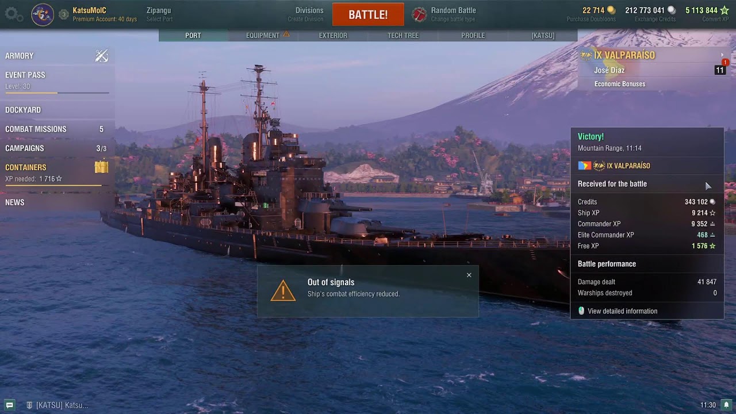Screen dimensions: 736x414
Task: Click commander skill points badge 11
Action: pyautogui.click(x=720, y=70)
